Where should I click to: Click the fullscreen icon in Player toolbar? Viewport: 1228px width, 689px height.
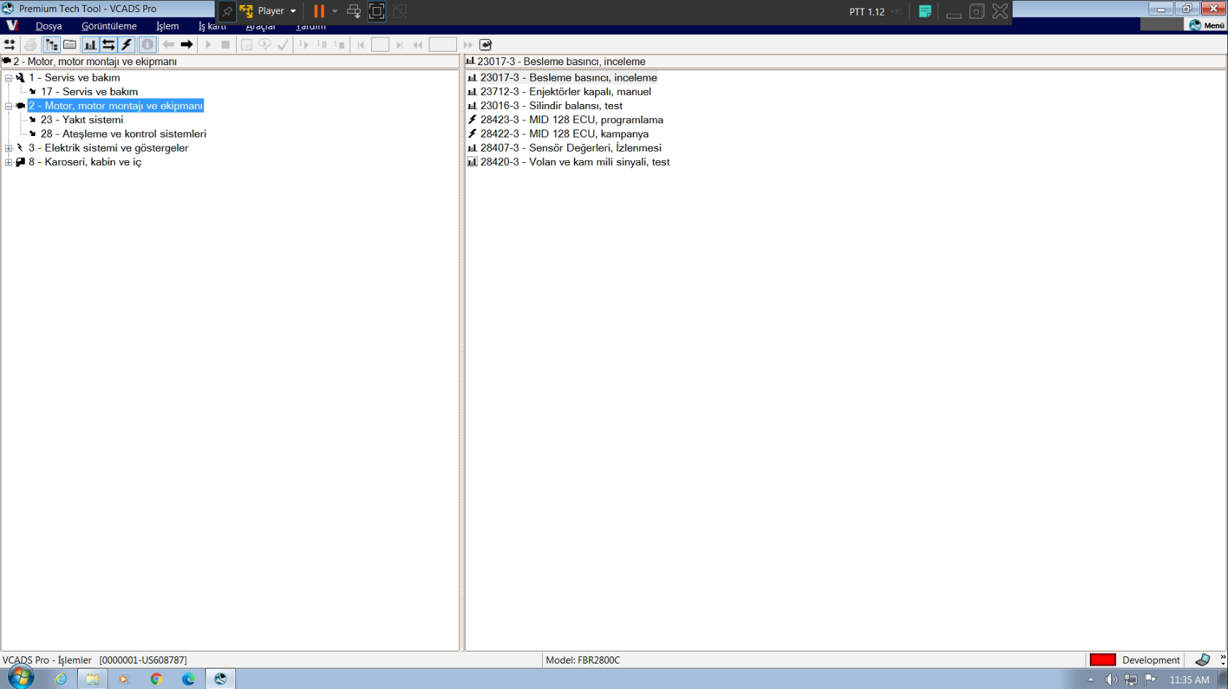pyautogui.click(x=377, y=11)
